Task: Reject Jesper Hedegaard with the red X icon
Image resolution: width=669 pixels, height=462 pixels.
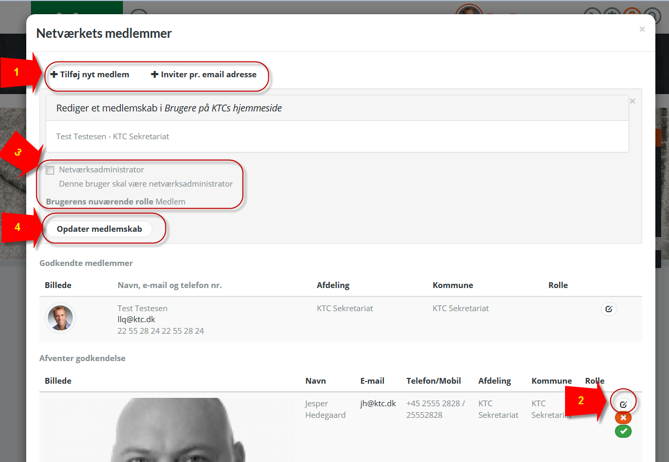Action: [x=623, y=418]
